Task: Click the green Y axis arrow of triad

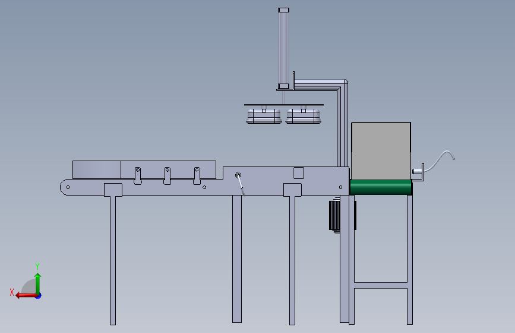Action: pyautogui.click(x=38, y=284)
